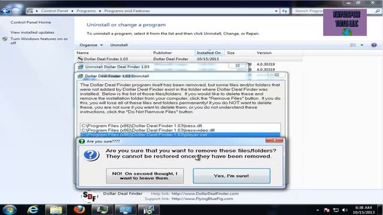The width and height of the screenshot is (383, 215).
Task: Open the FlyingBluePig.com support link
Action: [202, 199]
